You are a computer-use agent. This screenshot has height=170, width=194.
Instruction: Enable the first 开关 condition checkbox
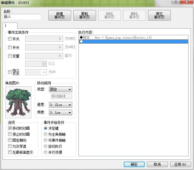point(10,39)
